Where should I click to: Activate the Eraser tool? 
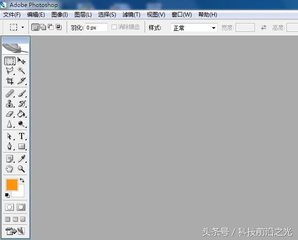point(10,114)
